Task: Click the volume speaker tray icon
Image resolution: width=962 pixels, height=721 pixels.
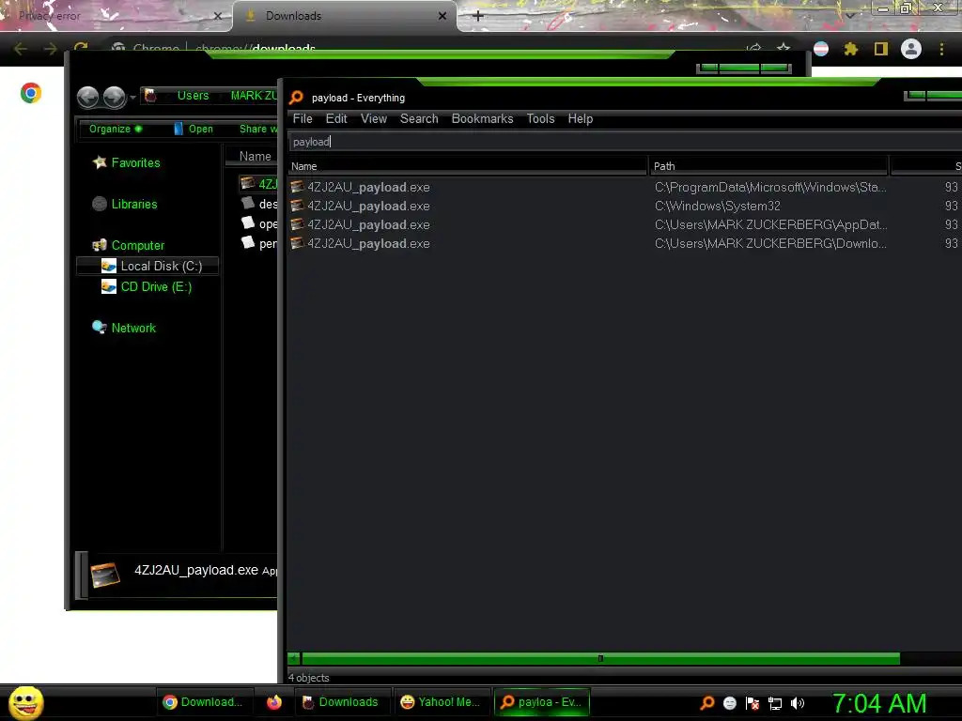Action: [x=797, y=703]
